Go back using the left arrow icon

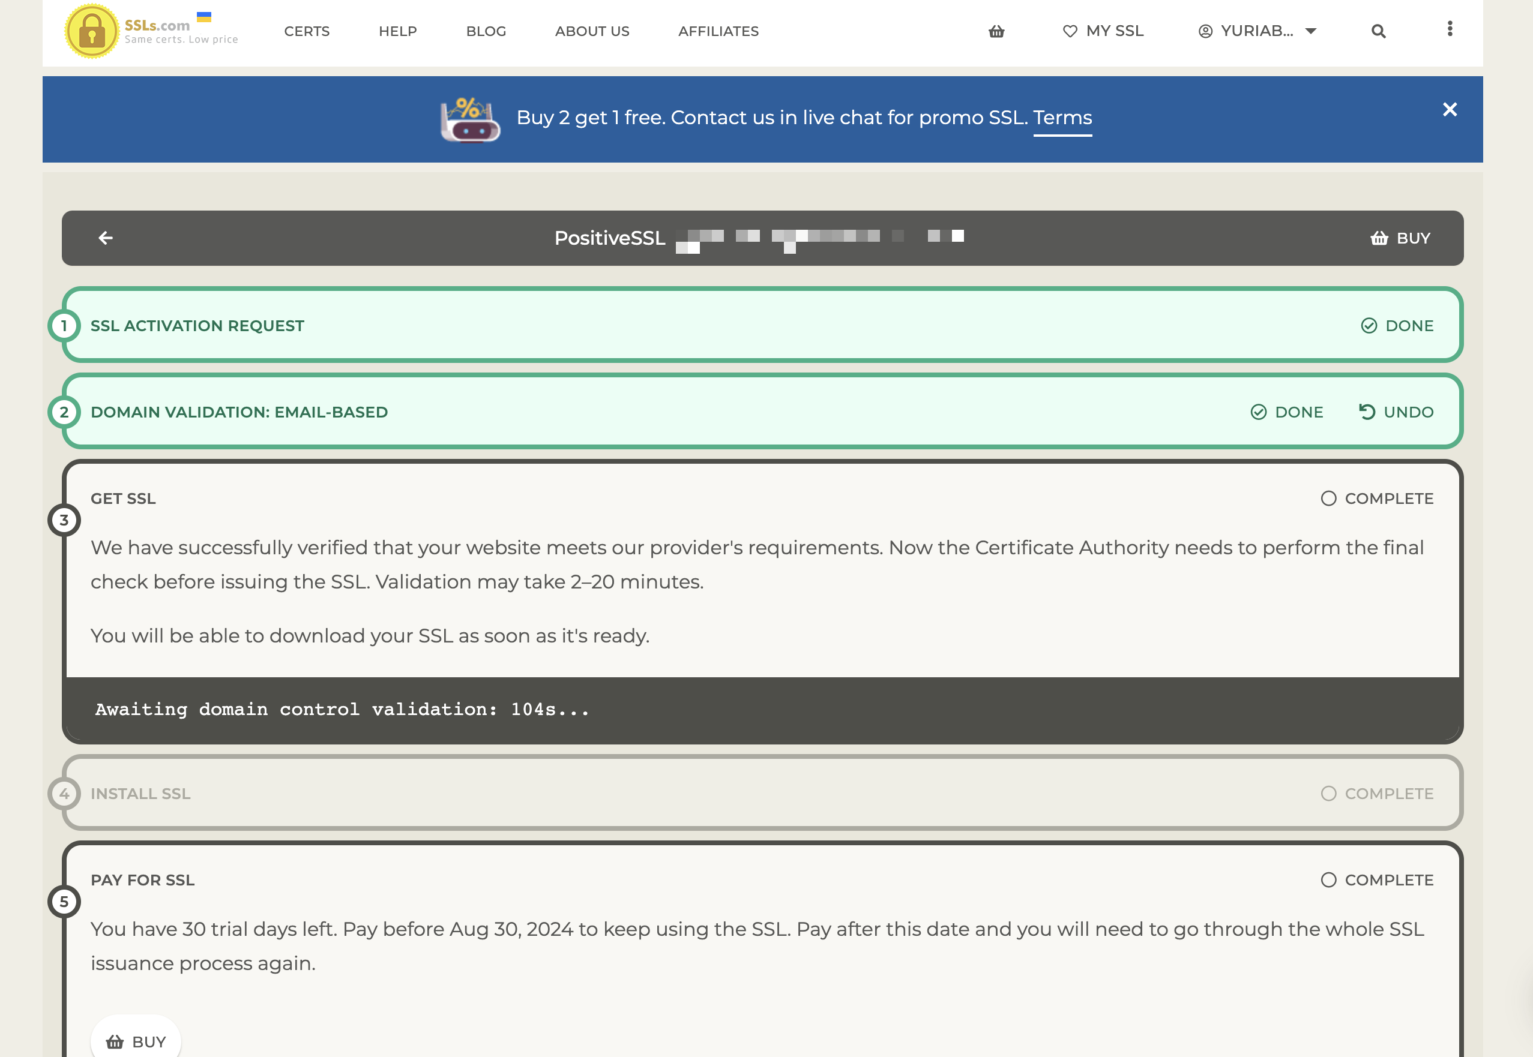(x=105, y=238)
